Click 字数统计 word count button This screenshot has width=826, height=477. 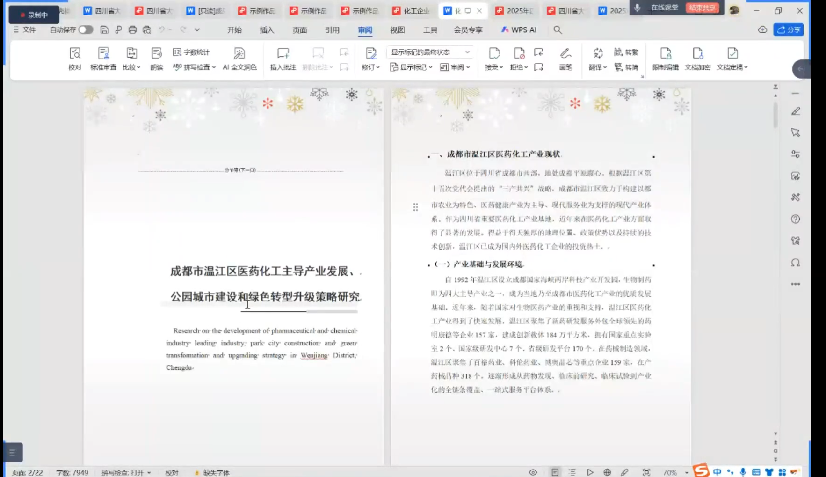point(191,52)
